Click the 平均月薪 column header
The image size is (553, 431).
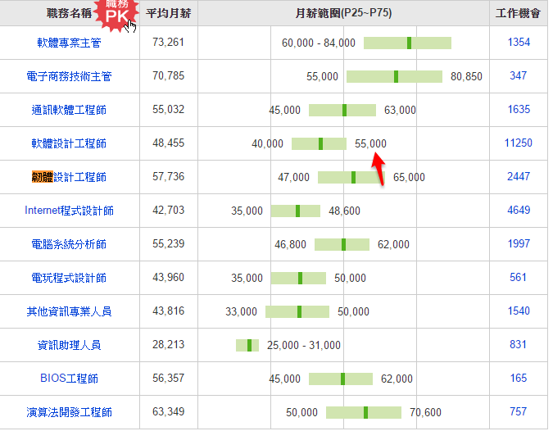click(x=169, y=14)
